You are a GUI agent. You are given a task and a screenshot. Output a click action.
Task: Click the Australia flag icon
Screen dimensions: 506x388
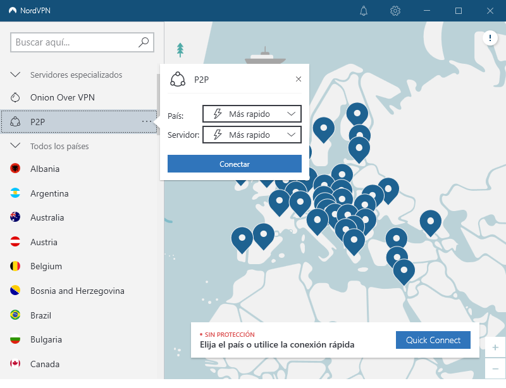pyautogui.click(x=15, y=217)
